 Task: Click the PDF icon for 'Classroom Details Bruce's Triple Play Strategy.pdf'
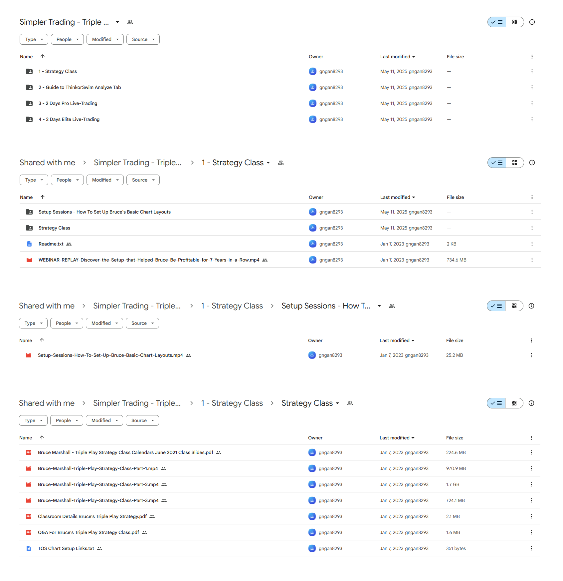point(29,516)
